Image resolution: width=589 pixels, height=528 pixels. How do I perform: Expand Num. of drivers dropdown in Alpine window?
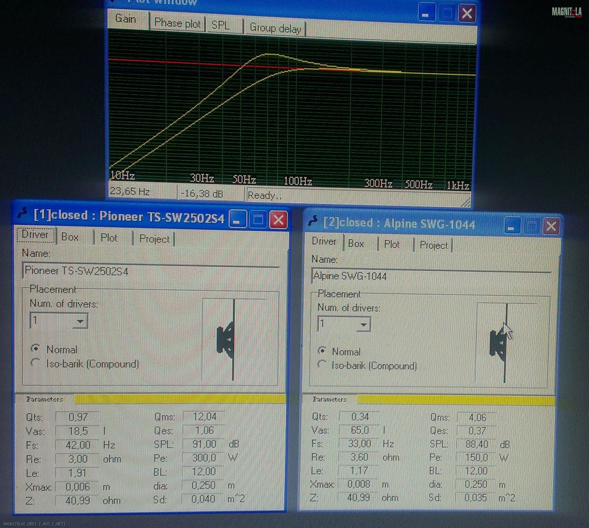click(x=364, y=325)
